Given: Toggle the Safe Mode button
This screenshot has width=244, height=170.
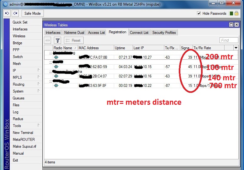Looking at the screenshot, I should (33, 13).
